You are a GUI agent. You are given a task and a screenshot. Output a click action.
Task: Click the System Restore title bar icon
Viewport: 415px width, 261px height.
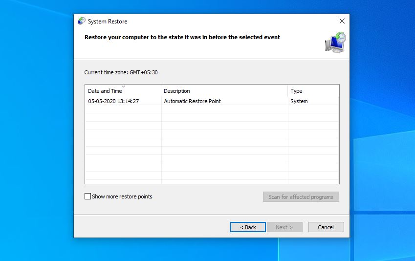[x=82, y=21]
